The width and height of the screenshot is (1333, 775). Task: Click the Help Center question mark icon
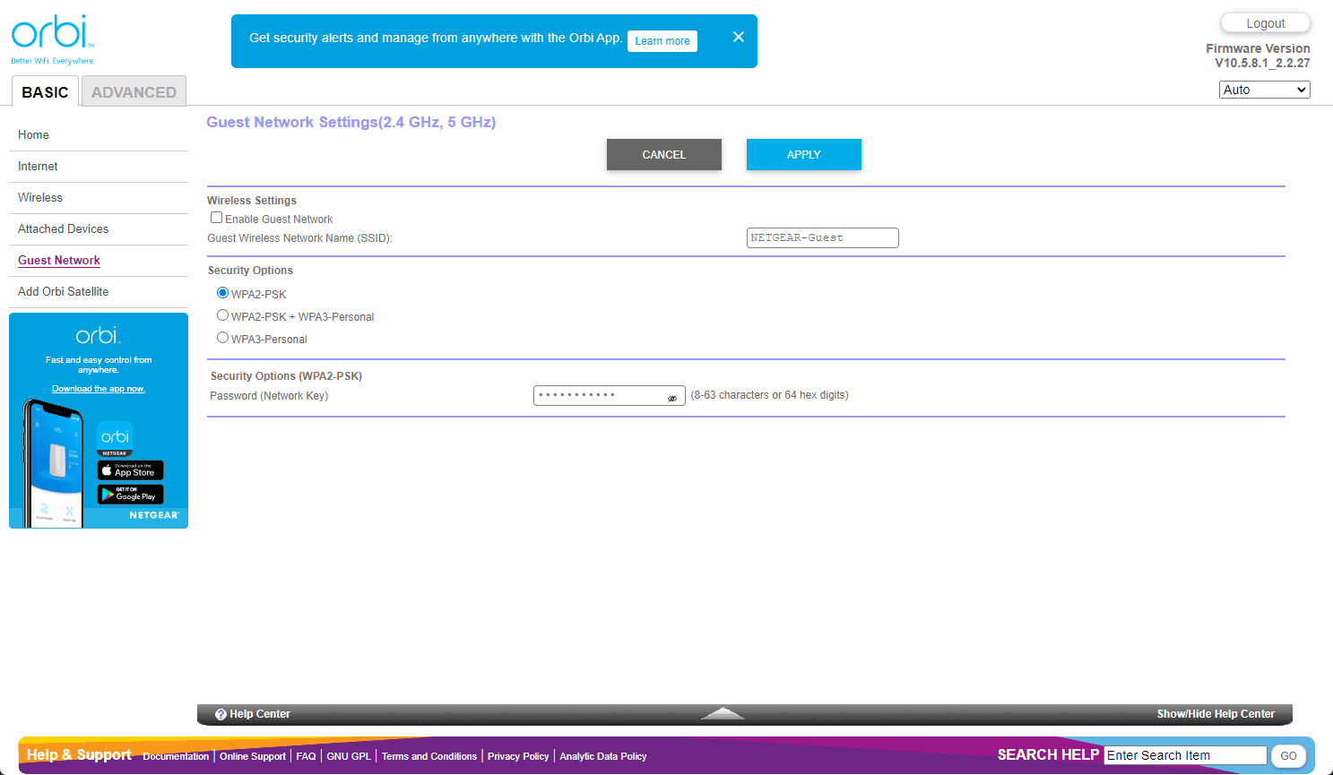coord(221,714)
